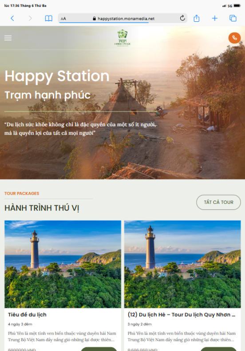Image resolution: width=245 pixels, height=351 pixels.
Task: Open the share sheet icon
Action: point(197,18)
